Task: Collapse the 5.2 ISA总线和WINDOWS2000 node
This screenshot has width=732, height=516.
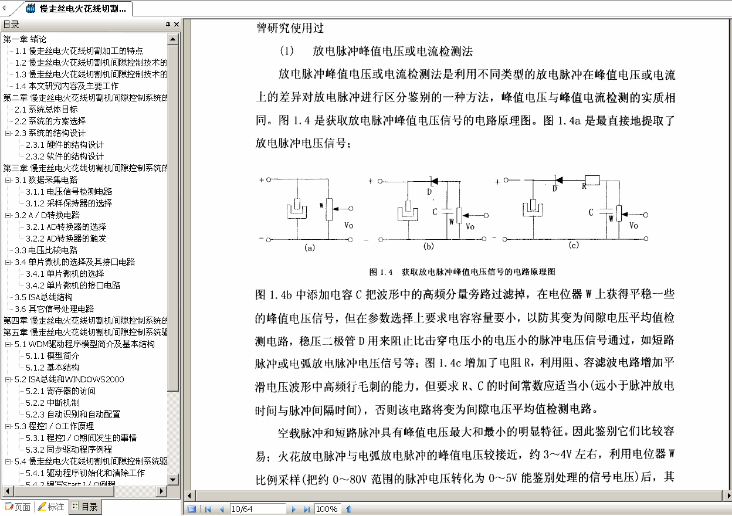Action: tap(8, 379)
